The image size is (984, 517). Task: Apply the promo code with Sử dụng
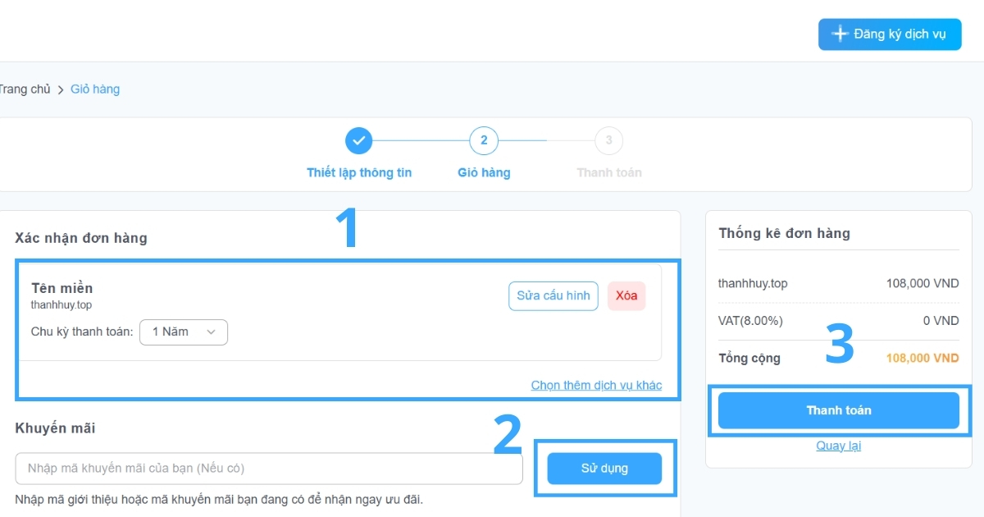point(604,469)
